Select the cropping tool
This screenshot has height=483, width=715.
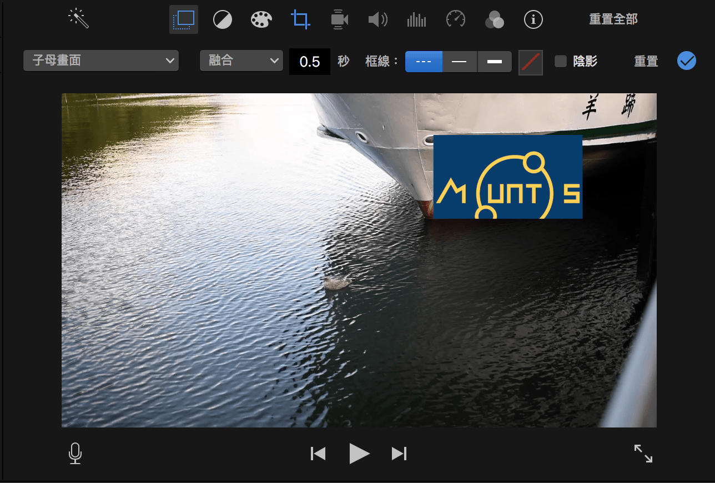[x=300, y=19]
